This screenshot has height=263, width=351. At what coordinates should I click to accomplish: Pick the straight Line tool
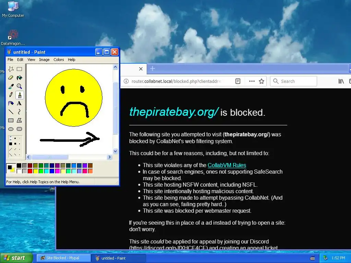click(11, 112)
